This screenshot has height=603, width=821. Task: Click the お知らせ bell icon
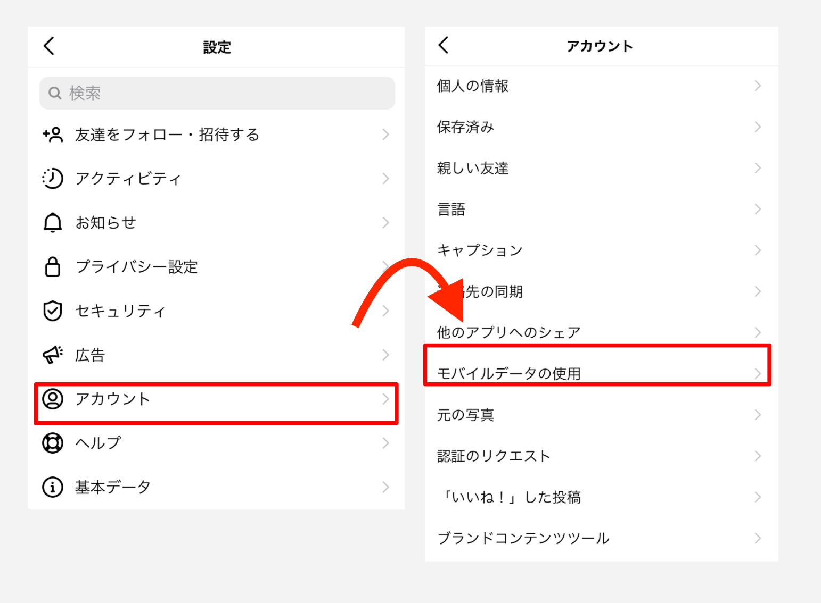[53, 223]
